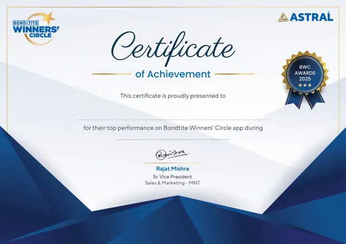Click the 'for their top performance' sentence

click(x=173, y=128)
